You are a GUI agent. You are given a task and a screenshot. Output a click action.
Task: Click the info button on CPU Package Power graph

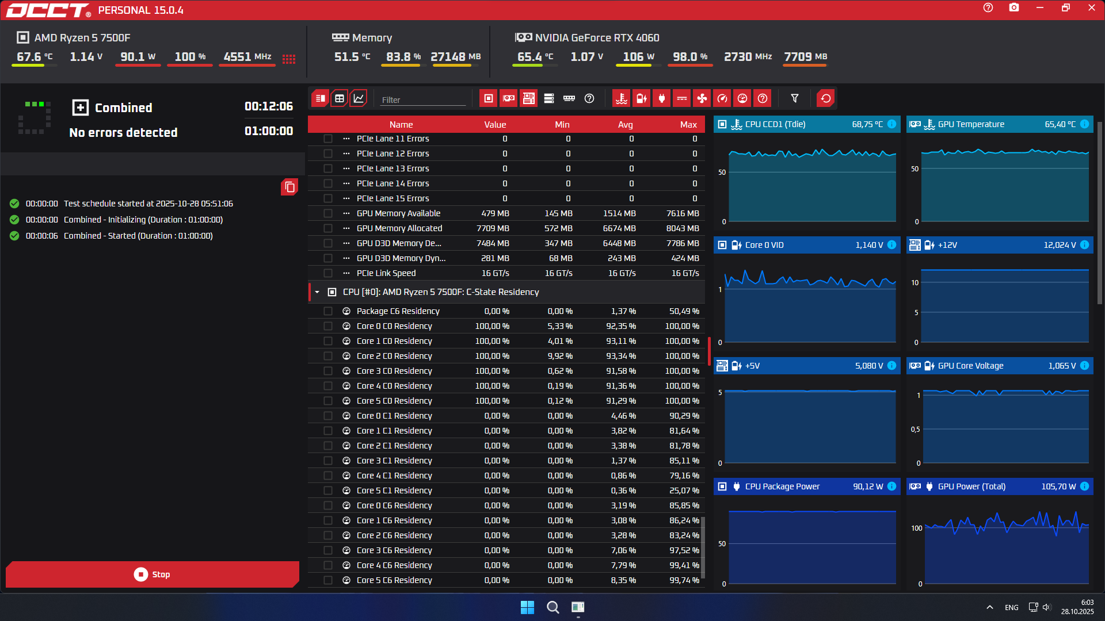click(891, 486)
